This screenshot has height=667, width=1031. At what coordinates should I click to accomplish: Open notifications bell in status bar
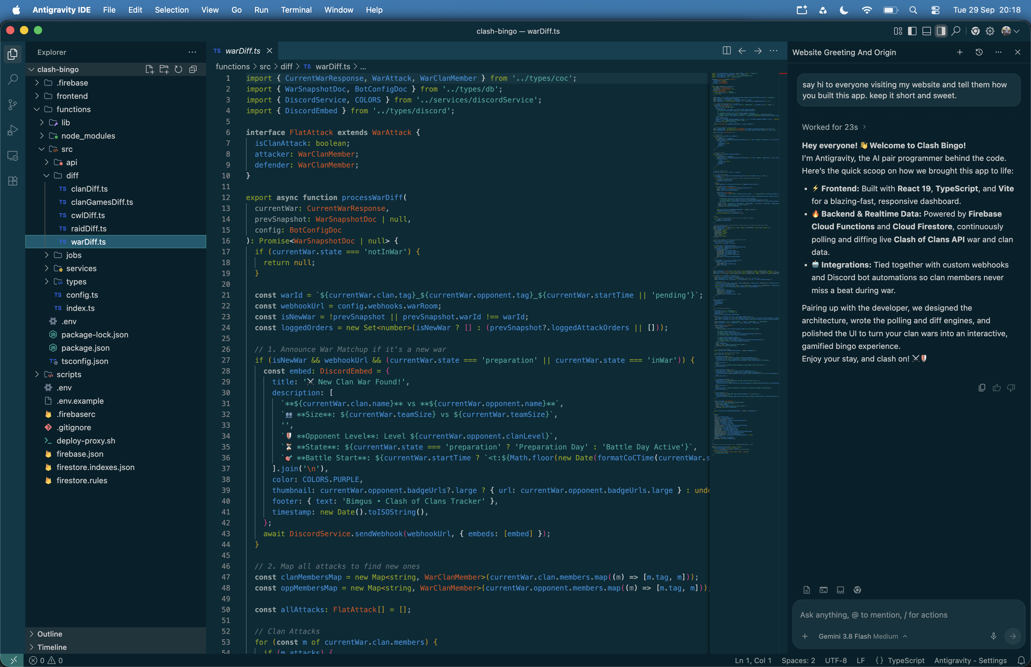[x=1021, y=660]
